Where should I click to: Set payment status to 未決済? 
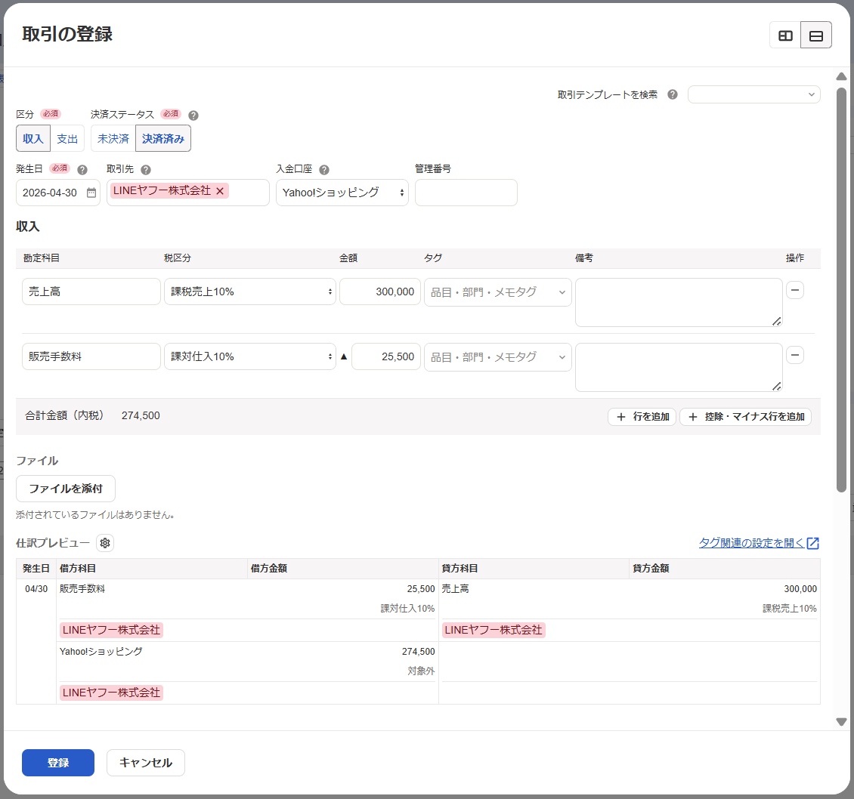113,139
